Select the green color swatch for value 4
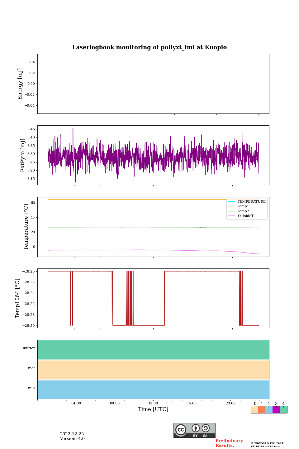The image size is (299, 449). click(283, 410)
